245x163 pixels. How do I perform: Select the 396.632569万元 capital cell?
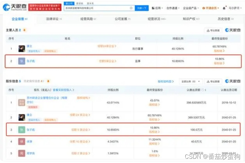click(196, 103)
